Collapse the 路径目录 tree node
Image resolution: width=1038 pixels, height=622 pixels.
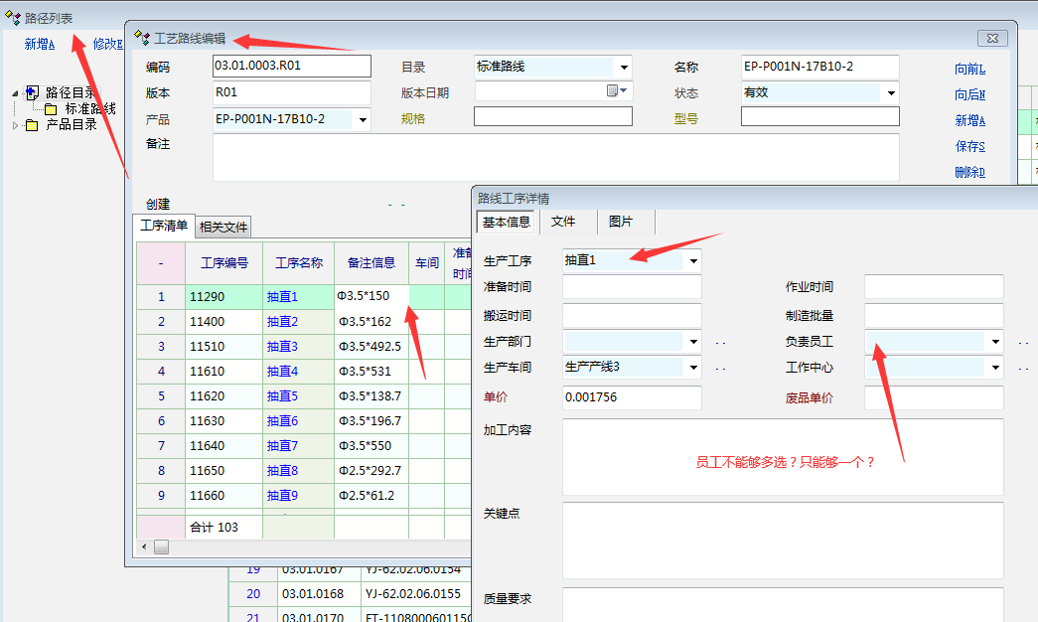pyautogui.click(x=15, y=92)
